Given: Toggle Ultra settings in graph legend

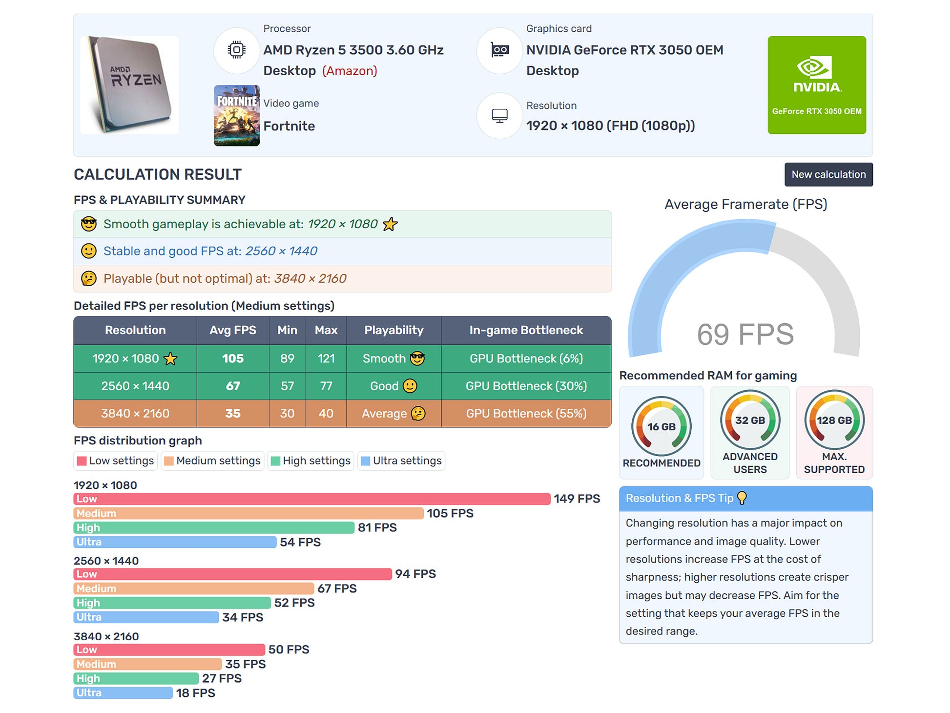Looking at the screenshot, I should [401, 461].
